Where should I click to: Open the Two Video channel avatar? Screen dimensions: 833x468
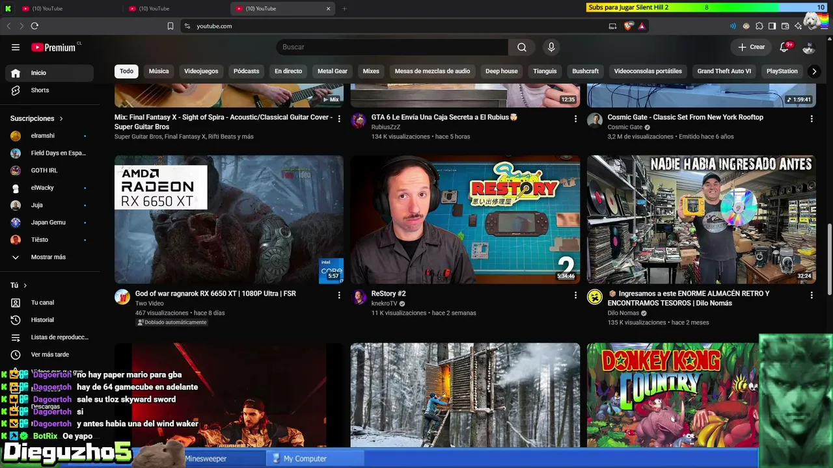point(122,297)
